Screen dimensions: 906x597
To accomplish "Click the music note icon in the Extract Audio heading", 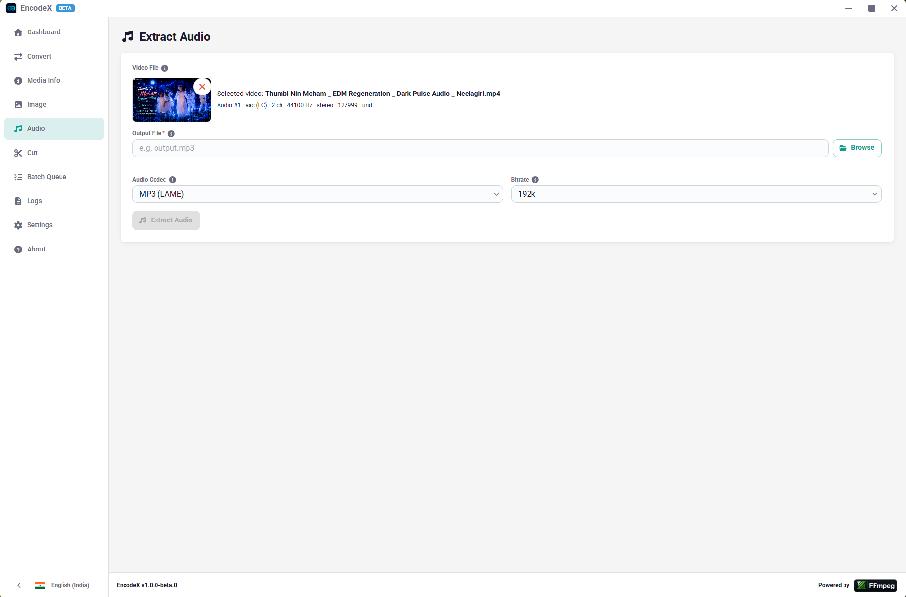I will tap(128, 37).
